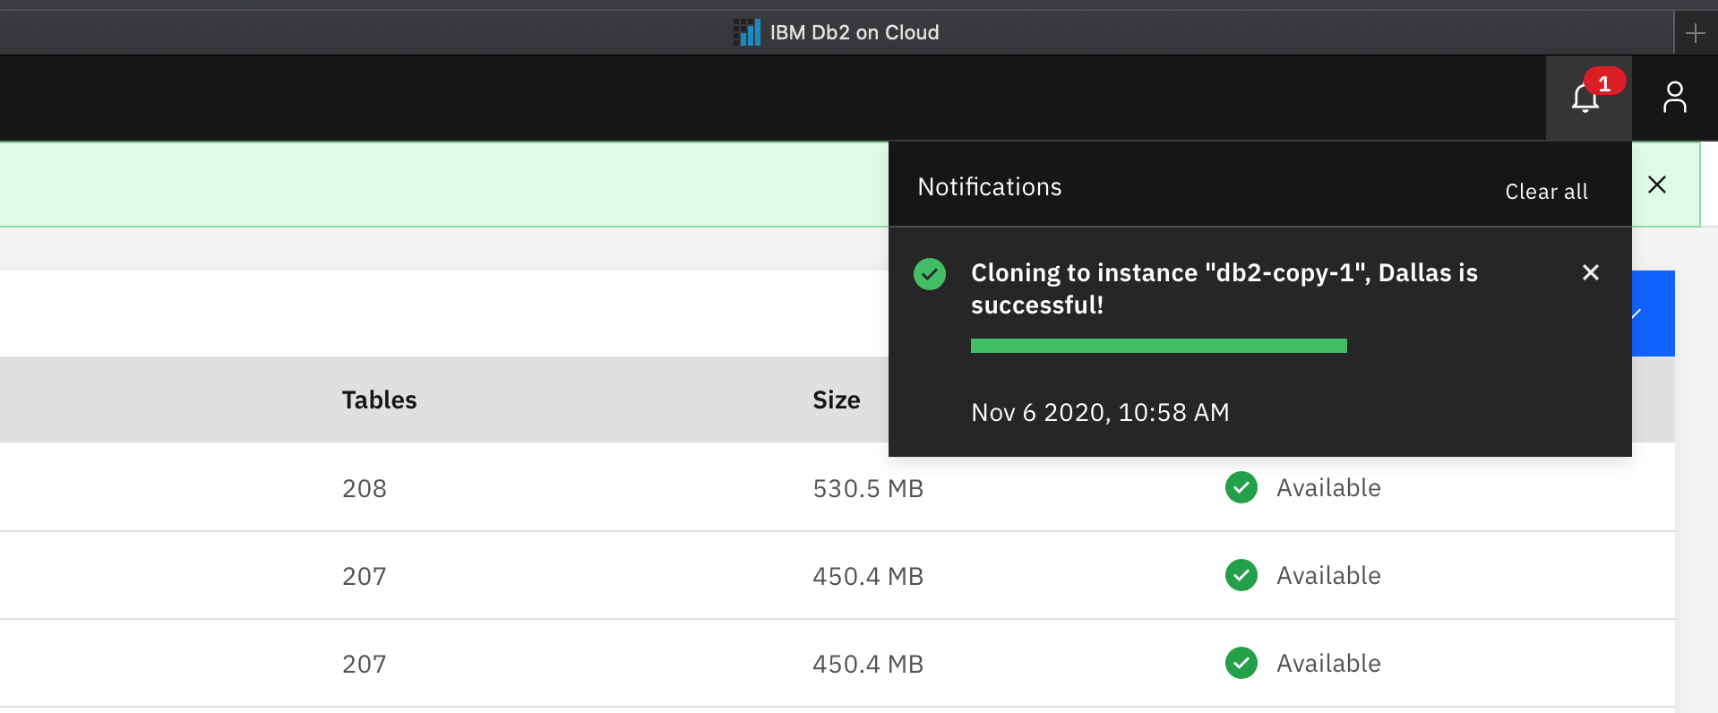
Task: Click the Size column header
Action: click(x=836, y=400)
